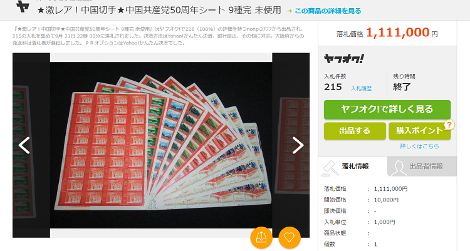Click the 購入ポイント button
Image resolution: width=470 pixels, height=251 pixels.
pos(420,131)
